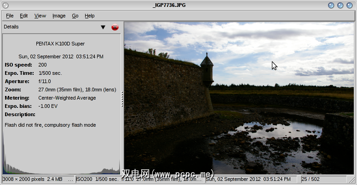
Task: Click the Flash did not fire text
Action: 50,125
